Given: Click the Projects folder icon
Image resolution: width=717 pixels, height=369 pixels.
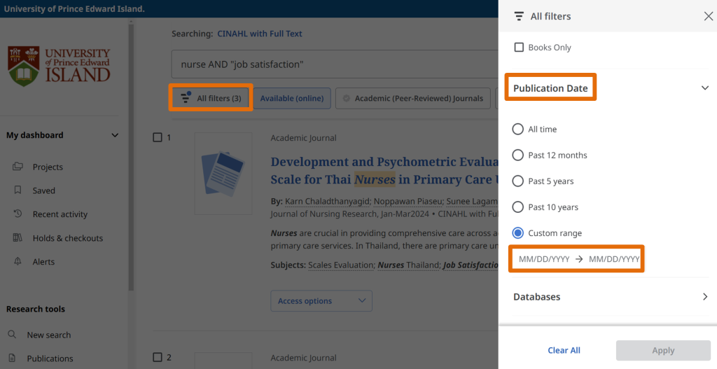Looking at the screenshot, I should pyautogui.click(x=18, y=167).
